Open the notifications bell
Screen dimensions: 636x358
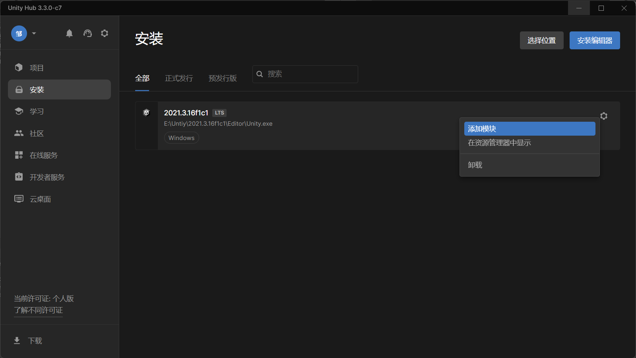(69, 33)
